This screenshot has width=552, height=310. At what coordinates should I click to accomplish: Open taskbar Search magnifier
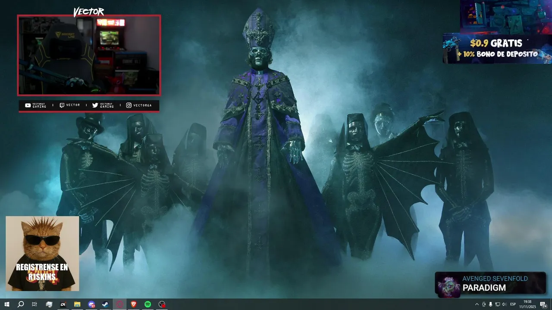[x=21, y=304]
